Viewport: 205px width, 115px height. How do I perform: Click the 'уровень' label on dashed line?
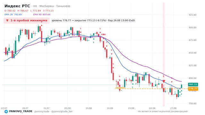click(x=120, y=88)
